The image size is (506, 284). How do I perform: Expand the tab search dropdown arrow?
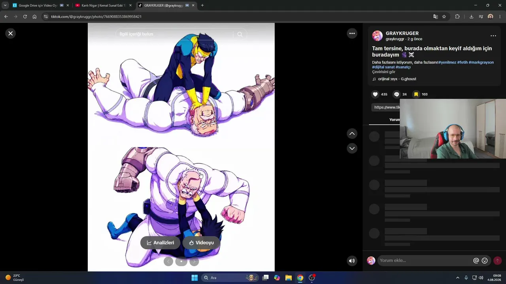5,6
